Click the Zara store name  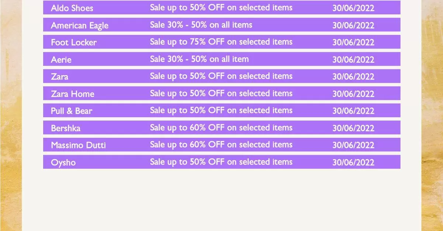pos(59,77)
